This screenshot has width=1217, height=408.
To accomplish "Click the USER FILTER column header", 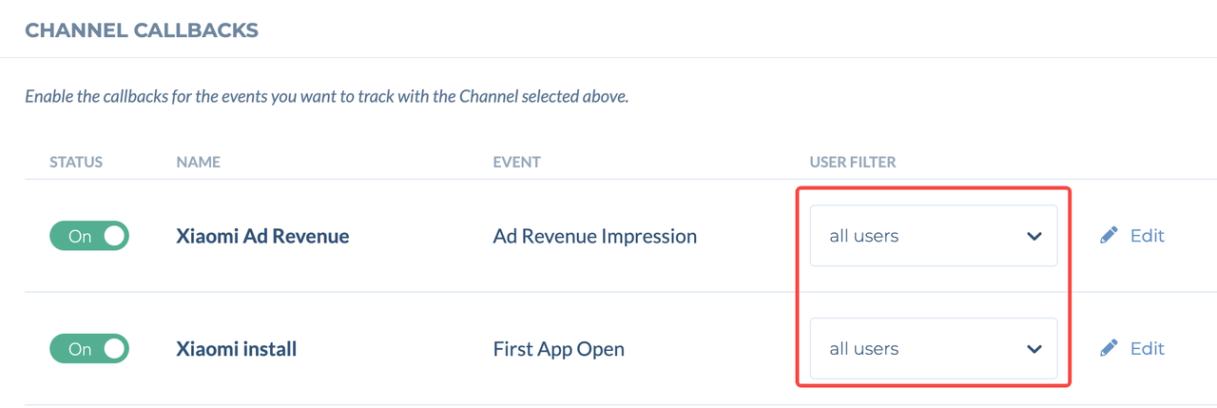I will point(852,163).
